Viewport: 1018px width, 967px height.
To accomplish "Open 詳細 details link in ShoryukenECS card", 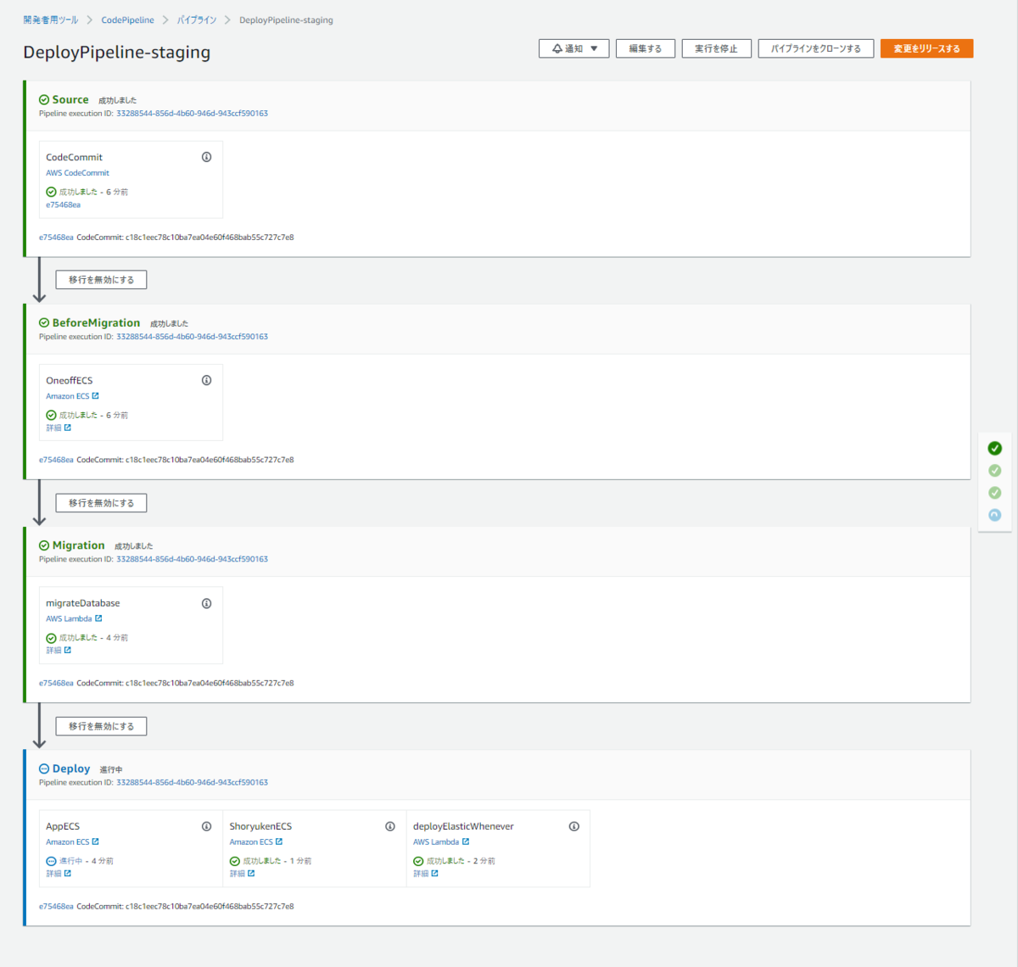I will (x=238, y=874).
